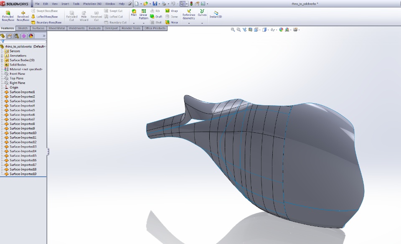Open View Settings monitor icon

295,30
